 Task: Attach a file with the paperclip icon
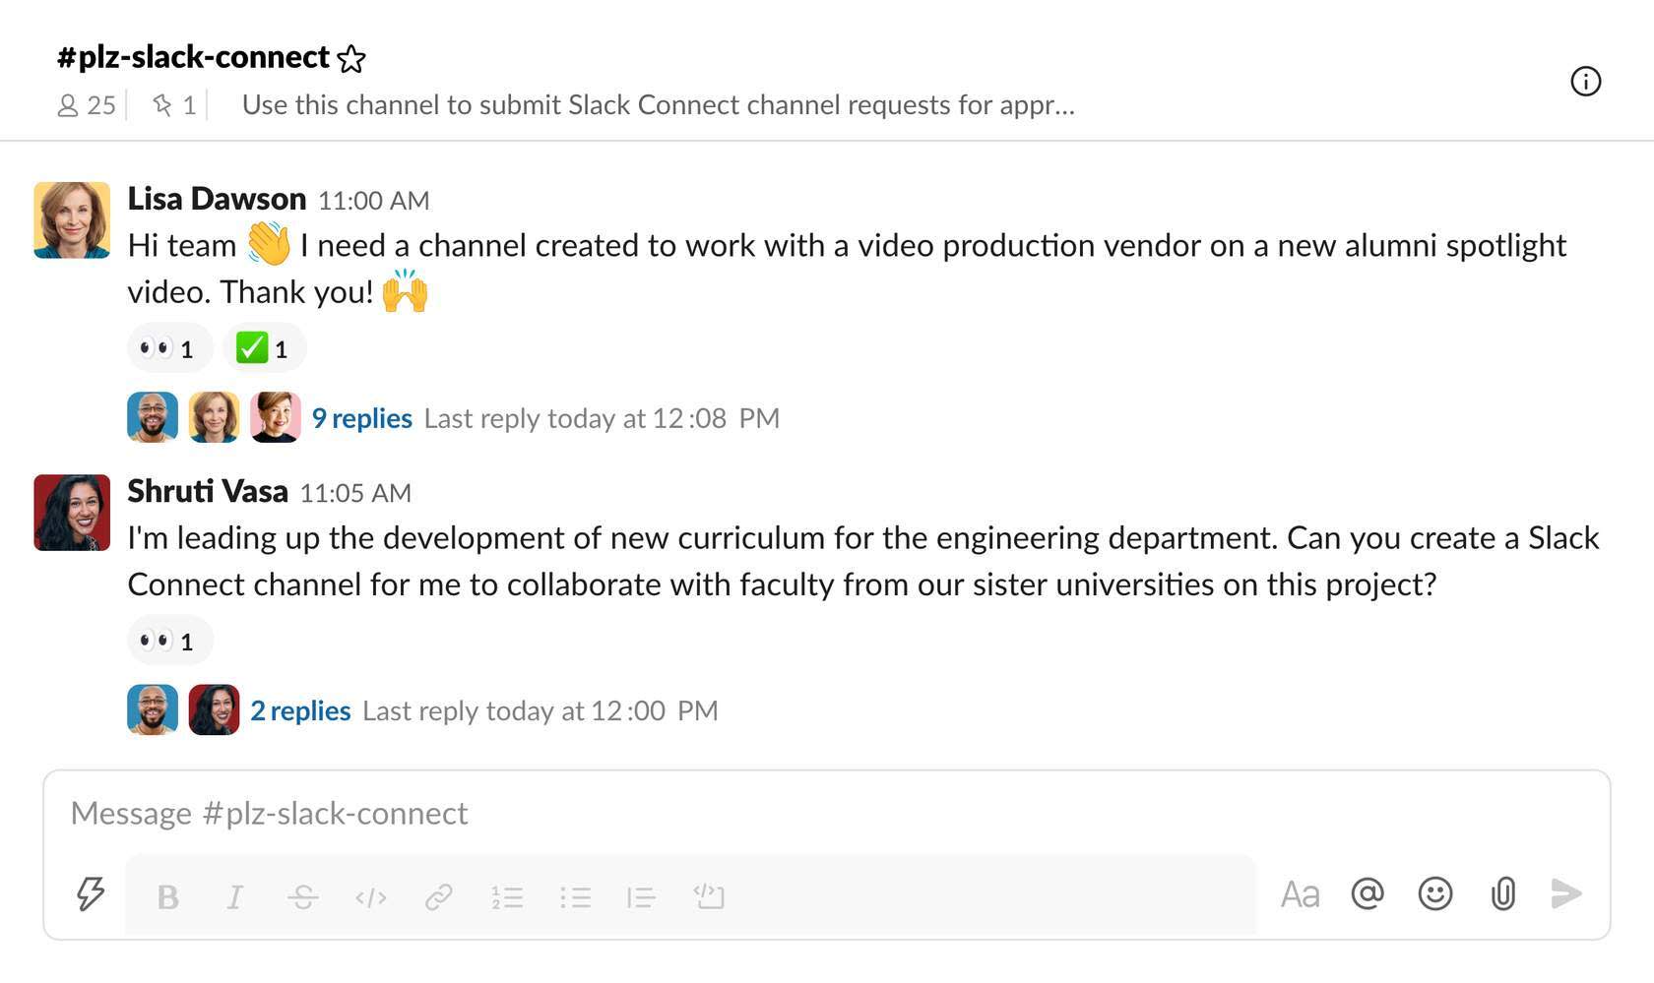click(1502, 893)
